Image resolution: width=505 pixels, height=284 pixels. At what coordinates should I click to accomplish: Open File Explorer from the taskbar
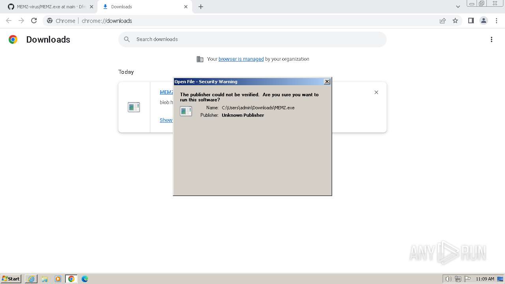point(45,279)
